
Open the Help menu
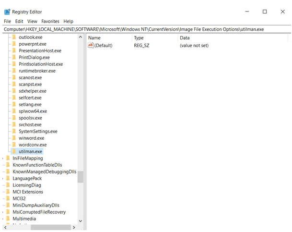68,21
